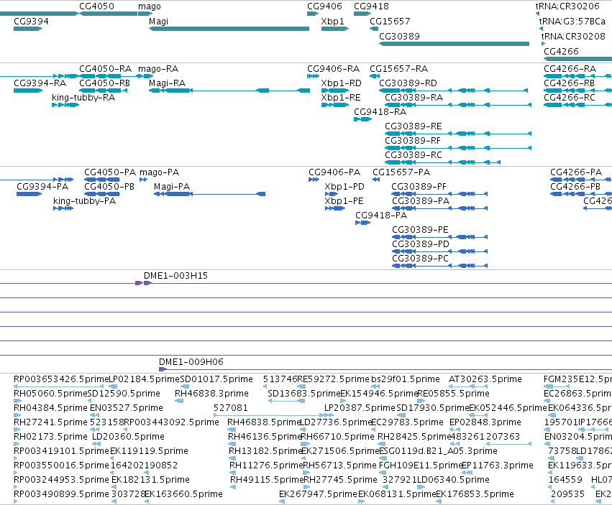Select EST bs29f01.5prime

coord(375,387)
